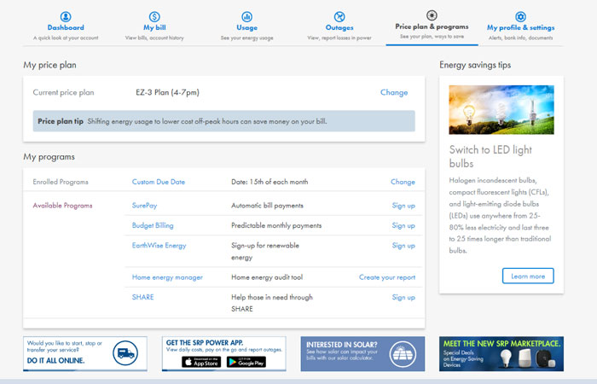Open the Get the SRP Power App banner
Viewport: 597px width, 384px height.
tap(223, 353)
